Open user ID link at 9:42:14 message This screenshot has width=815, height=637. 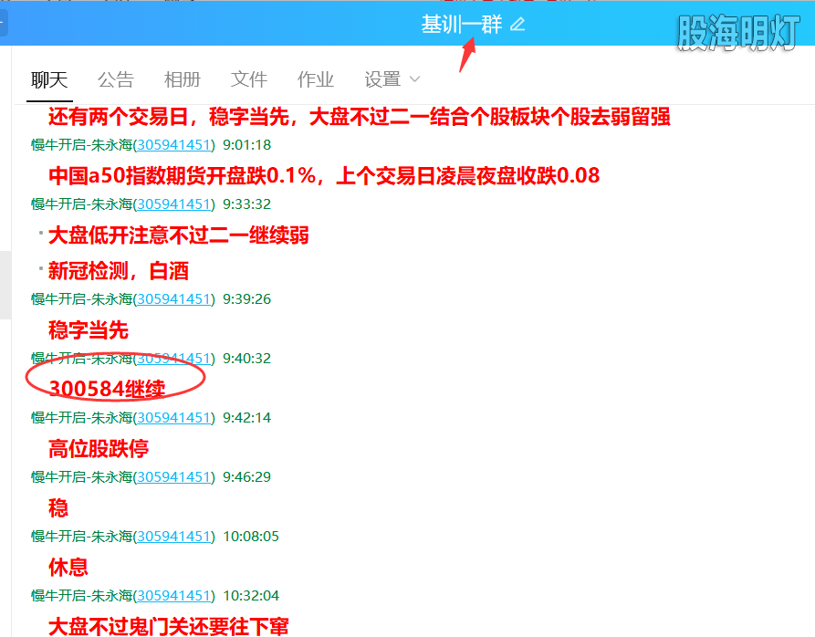tap(174, 418)
